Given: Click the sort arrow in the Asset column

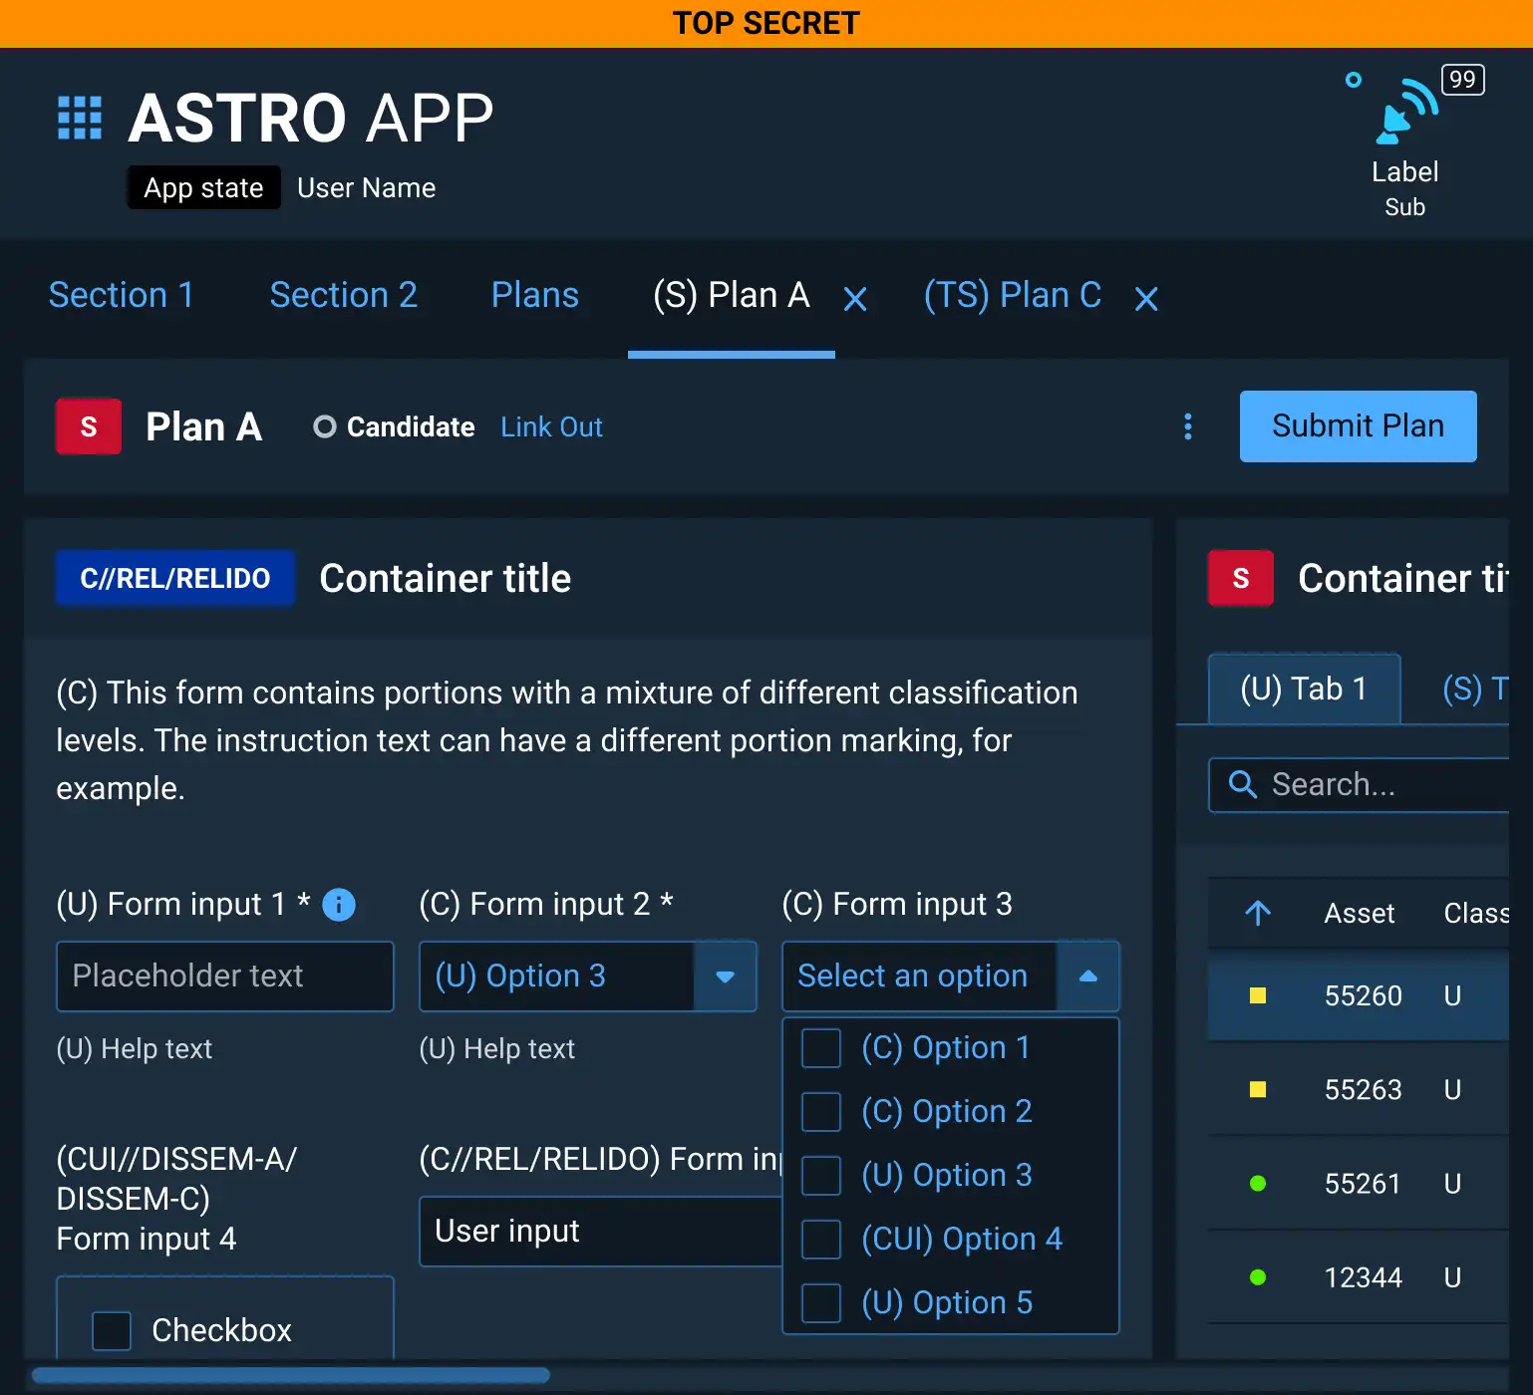Looking at the screenshot, I should coord(1259,913).
